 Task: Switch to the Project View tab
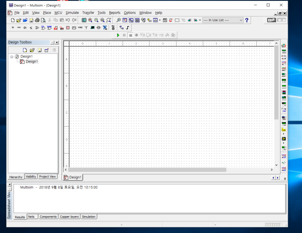(48, 176)
